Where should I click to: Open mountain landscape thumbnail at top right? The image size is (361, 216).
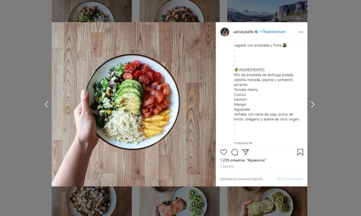point(267,11)
